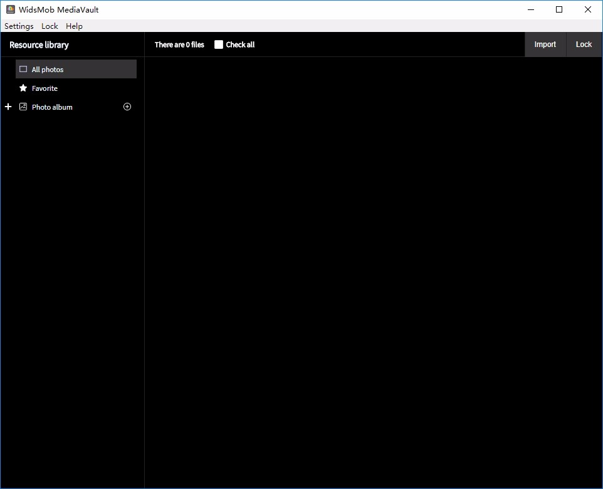603x489 pixels.
Task: Open the Help menu
Action: coord(74,26)
